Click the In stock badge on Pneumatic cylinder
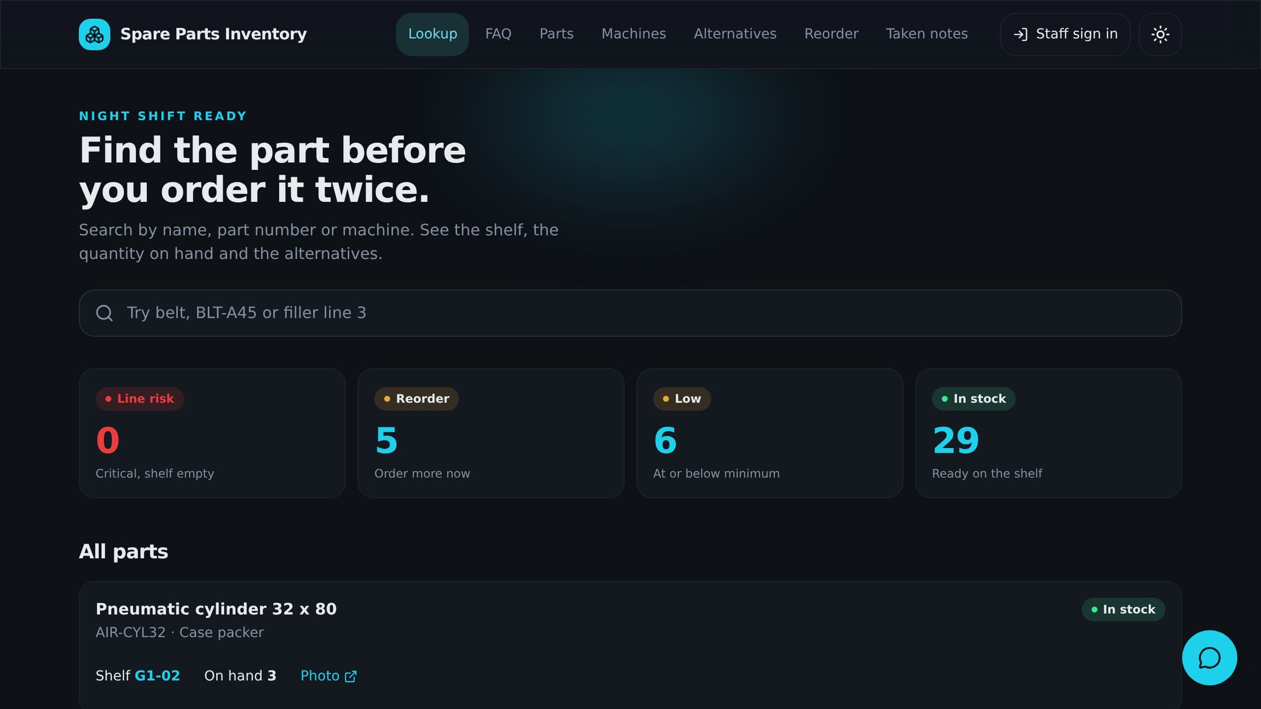Image resolution: width=1261 pixels, height=709 pixels. click(x=1123, y=610)
